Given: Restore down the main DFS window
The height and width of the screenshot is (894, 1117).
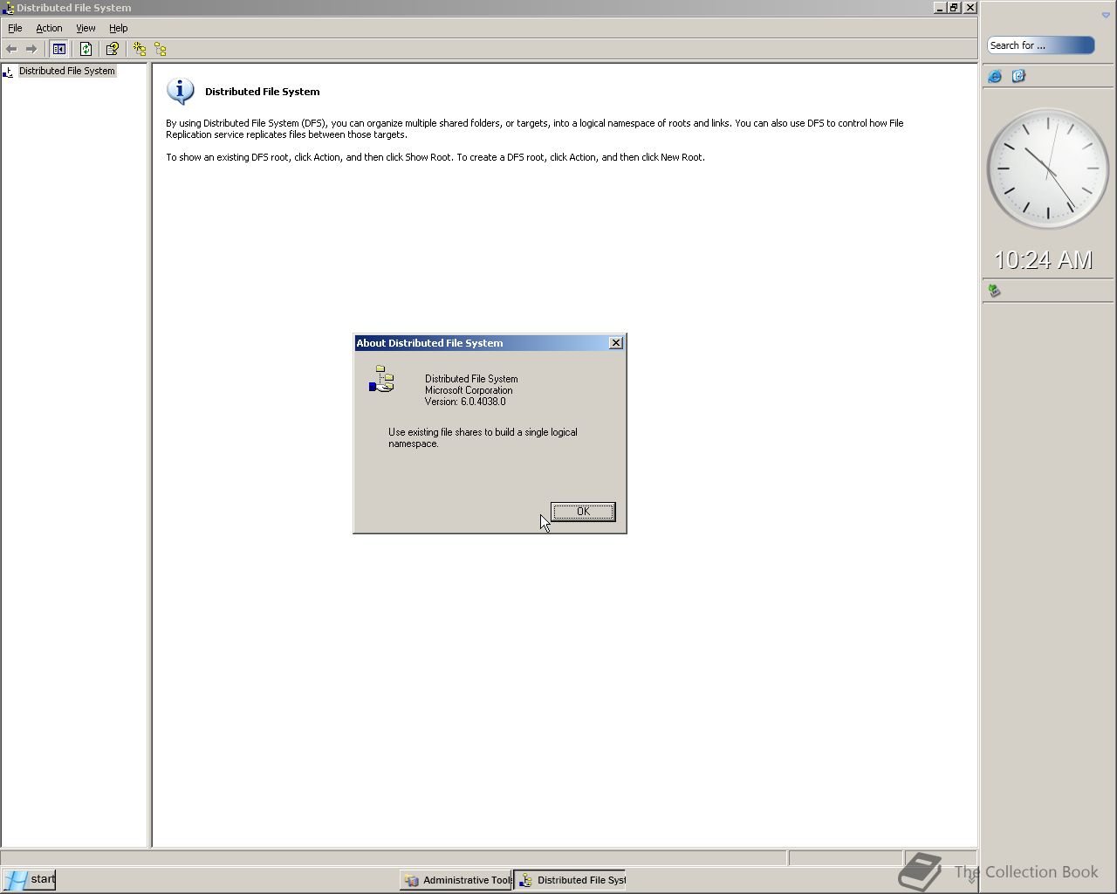Looking at the screenshot, I should [x=955, y=8].
